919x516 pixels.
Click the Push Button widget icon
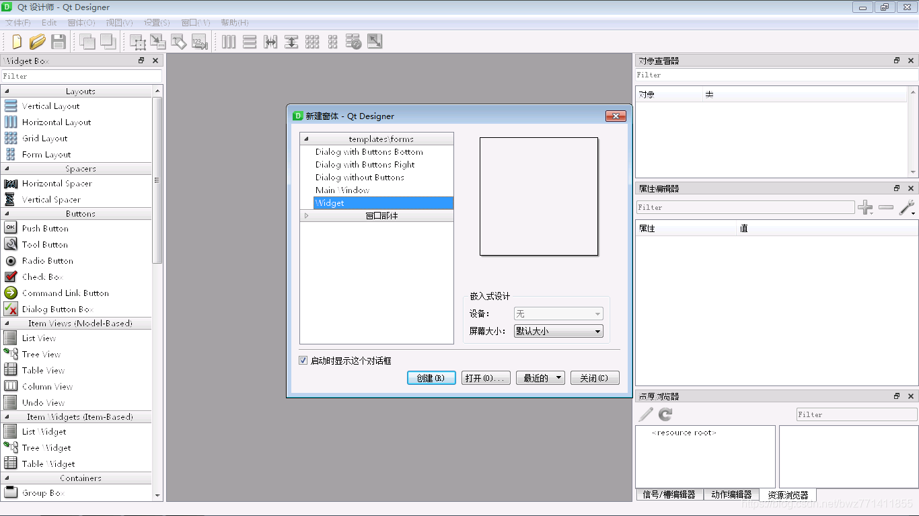(11, 228)
